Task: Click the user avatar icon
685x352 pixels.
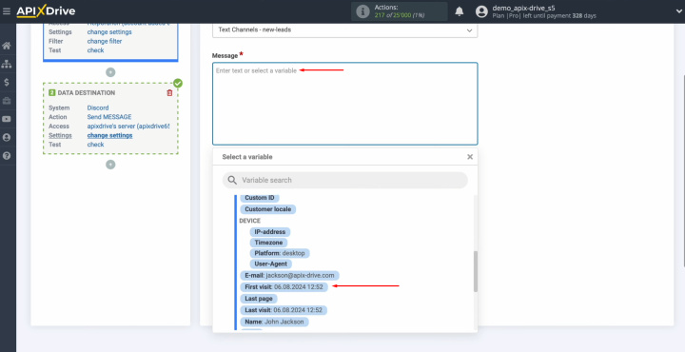Action: 481,11
